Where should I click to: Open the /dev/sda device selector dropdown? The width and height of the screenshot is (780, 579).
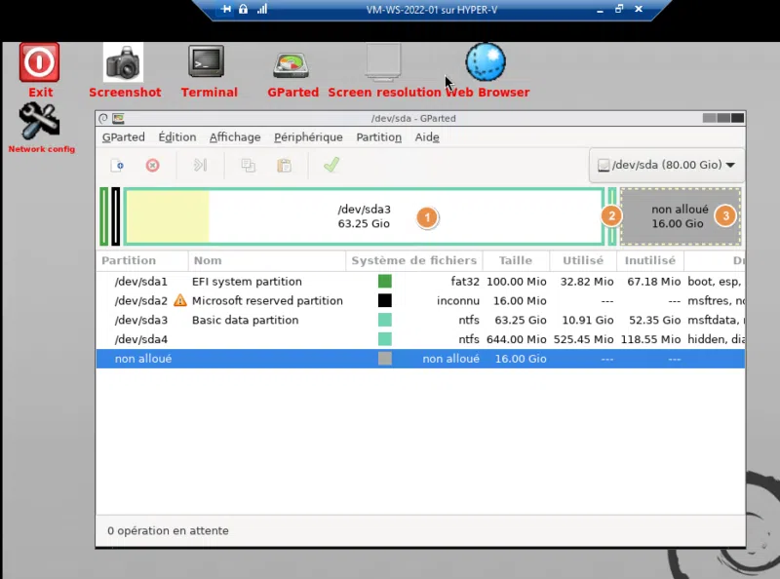(x=666, y=166)
